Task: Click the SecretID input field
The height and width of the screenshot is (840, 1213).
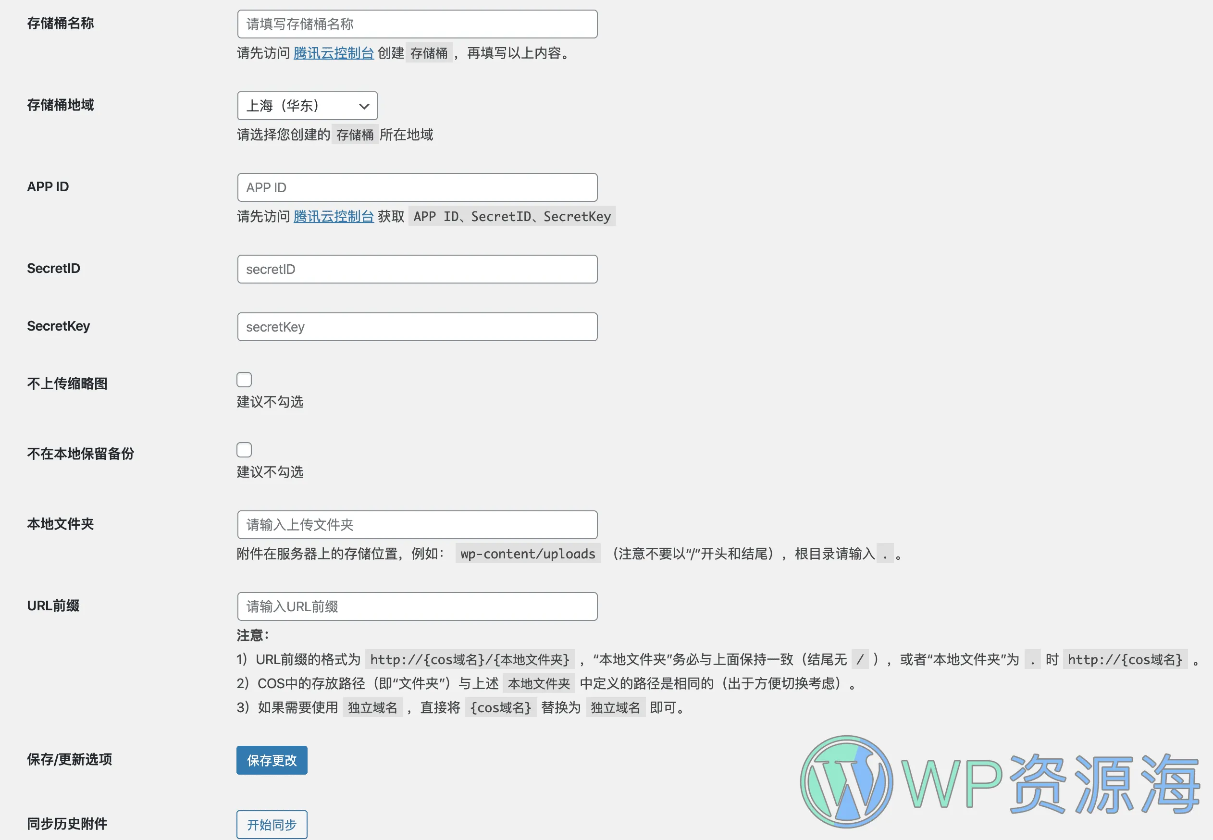Action: 417,269
